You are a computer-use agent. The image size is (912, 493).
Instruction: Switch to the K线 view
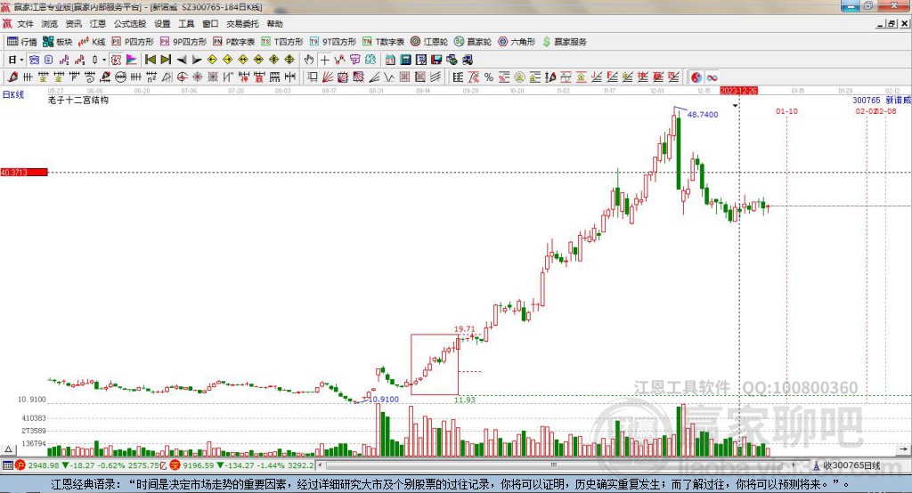(92, 42)
